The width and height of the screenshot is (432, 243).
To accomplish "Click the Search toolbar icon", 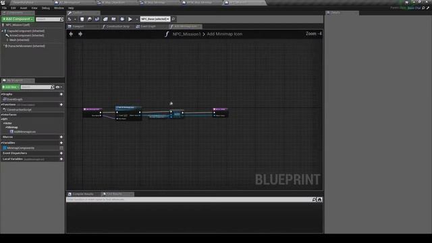I will (x=97, y=19).
